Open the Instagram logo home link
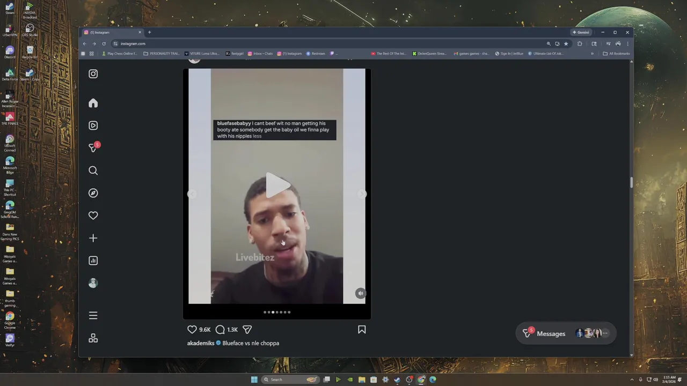 coord(93,74)
